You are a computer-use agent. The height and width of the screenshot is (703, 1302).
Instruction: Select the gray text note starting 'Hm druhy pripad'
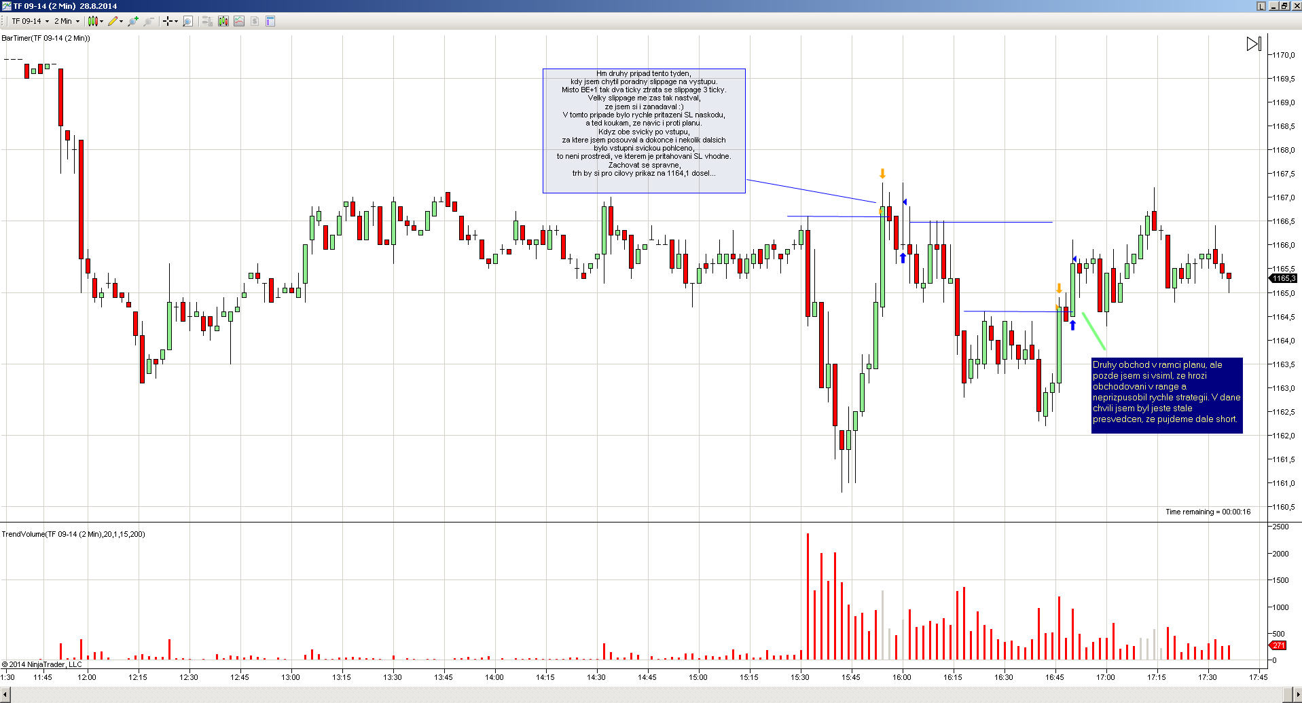coord(644,131)
